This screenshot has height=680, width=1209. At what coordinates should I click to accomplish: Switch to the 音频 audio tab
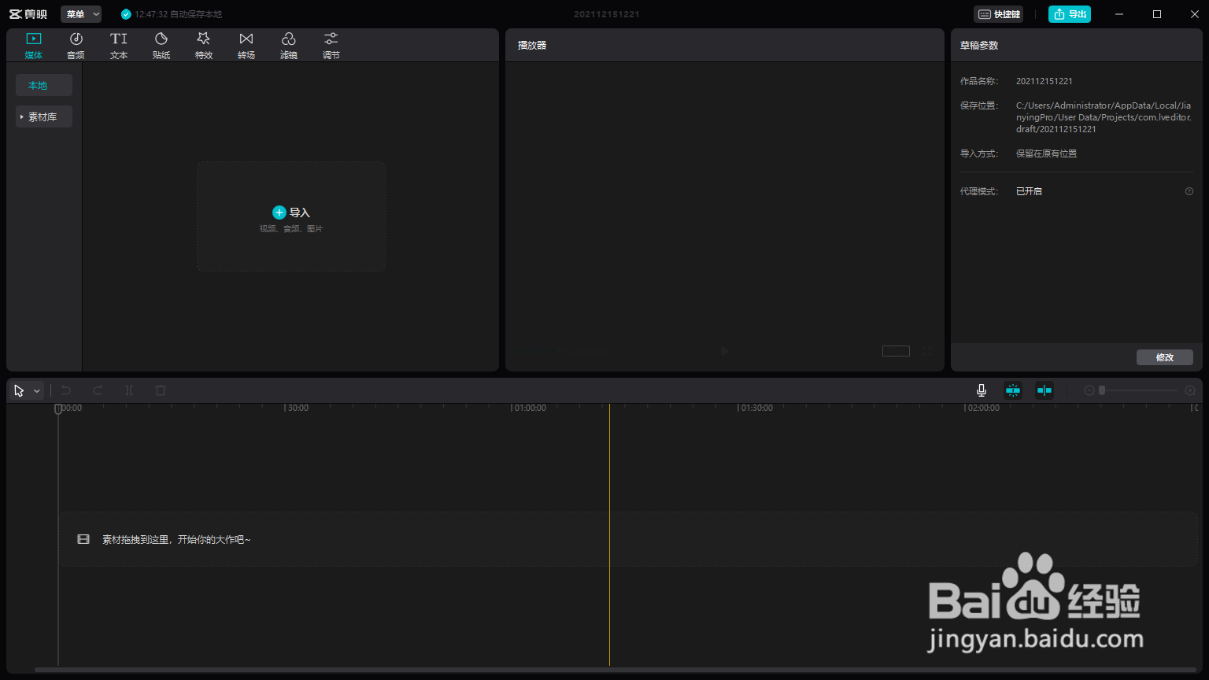click(x=76, y=46)
